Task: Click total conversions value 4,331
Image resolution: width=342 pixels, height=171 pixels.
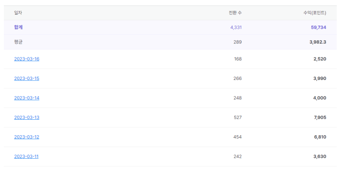Action: (236, 27)
